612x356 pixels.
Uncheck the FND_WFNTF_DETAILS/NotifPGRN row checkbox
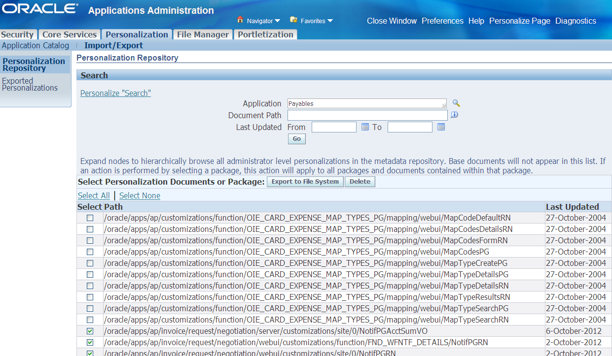click(x=90, y=342)
